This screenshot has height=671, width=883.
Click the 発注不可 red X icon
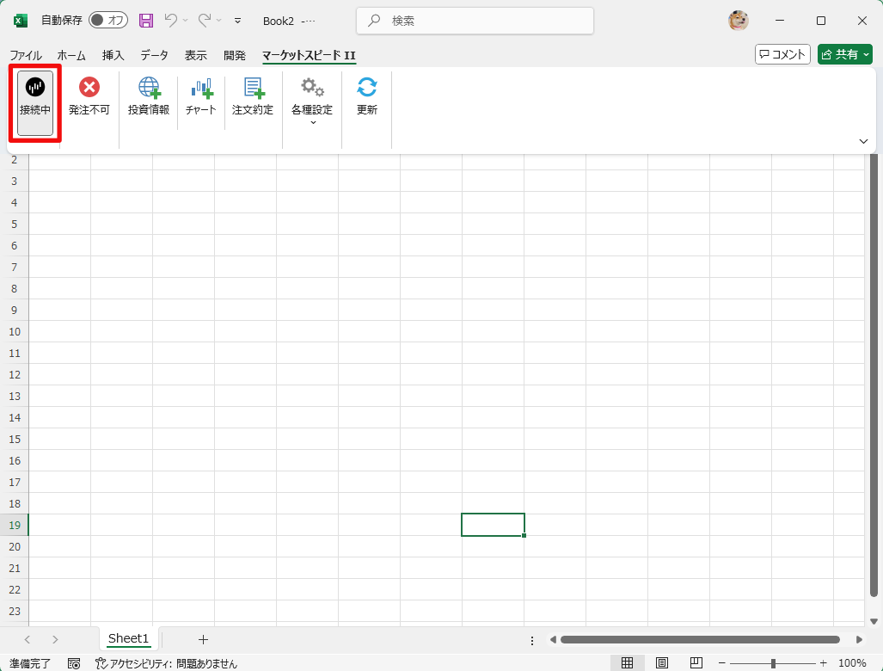pyautogui.click(x=89, y=88)
